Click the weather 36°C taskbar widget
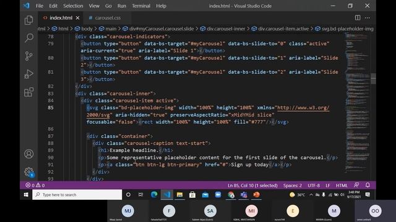396x222 pixels. pos(297,195)
